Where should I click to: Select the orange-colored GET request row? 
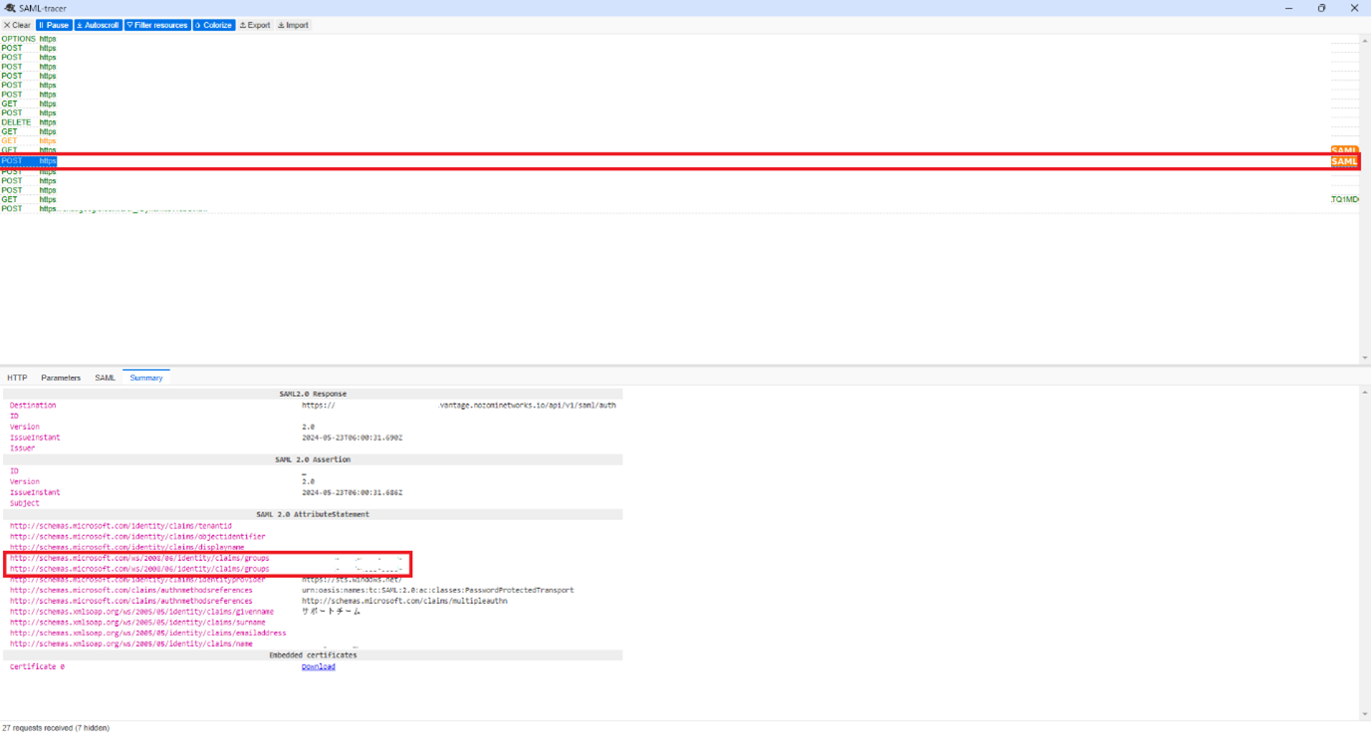click(x=681, y=141)
